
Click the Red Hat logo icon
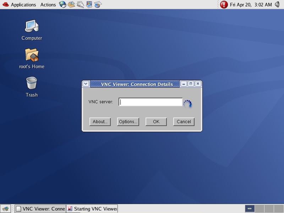click(6, 4)
